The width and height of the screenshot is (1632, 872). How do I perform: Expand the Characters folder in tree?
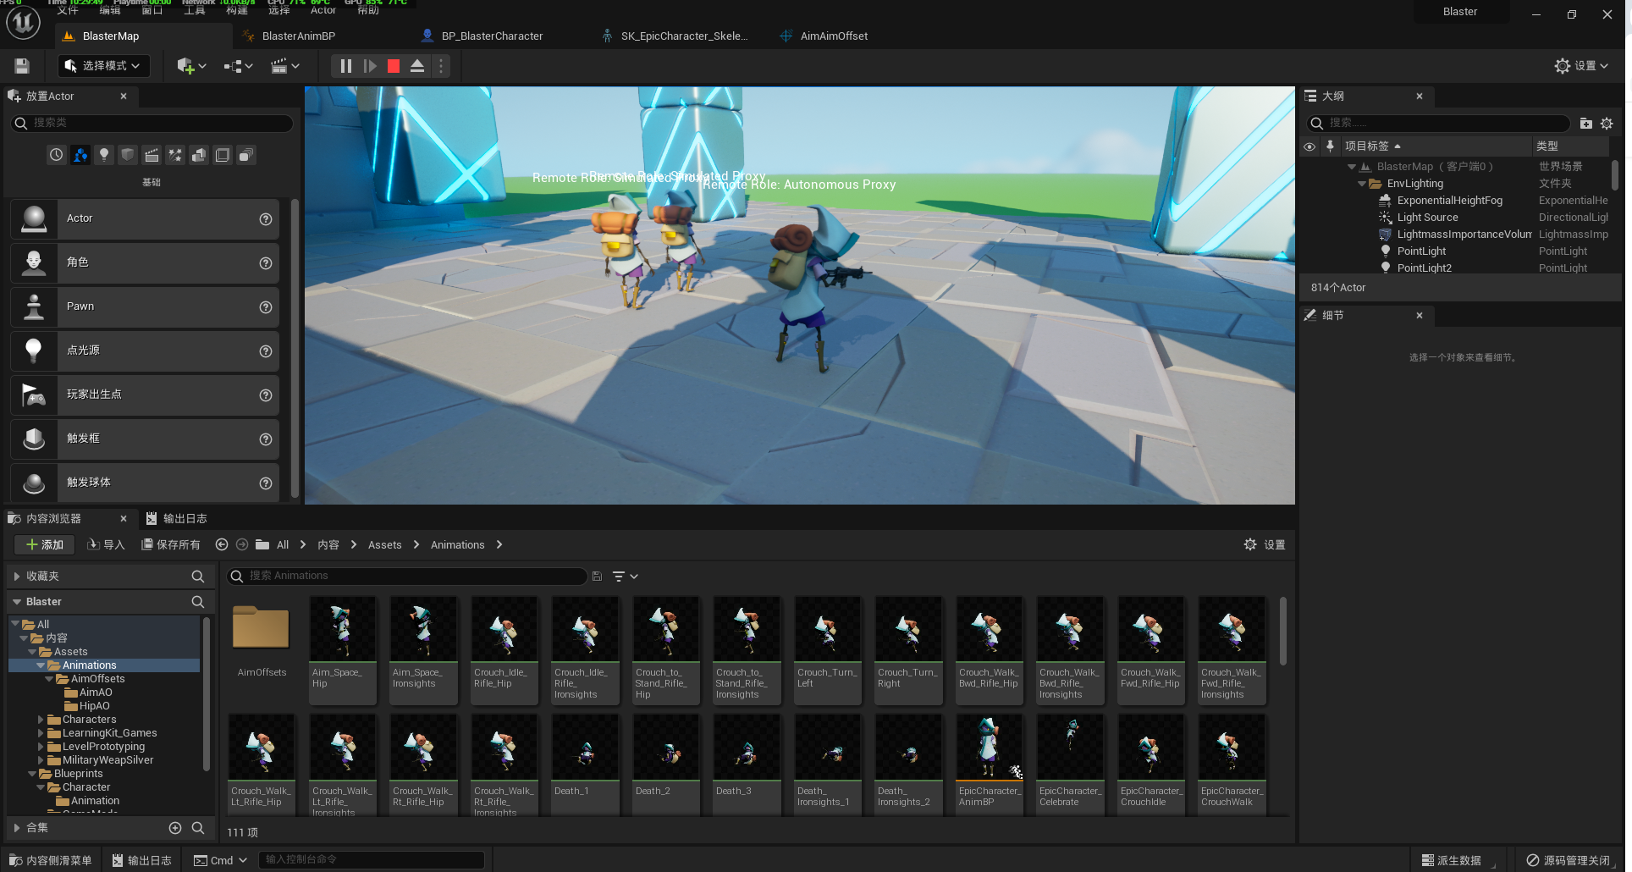pos(40,720)
